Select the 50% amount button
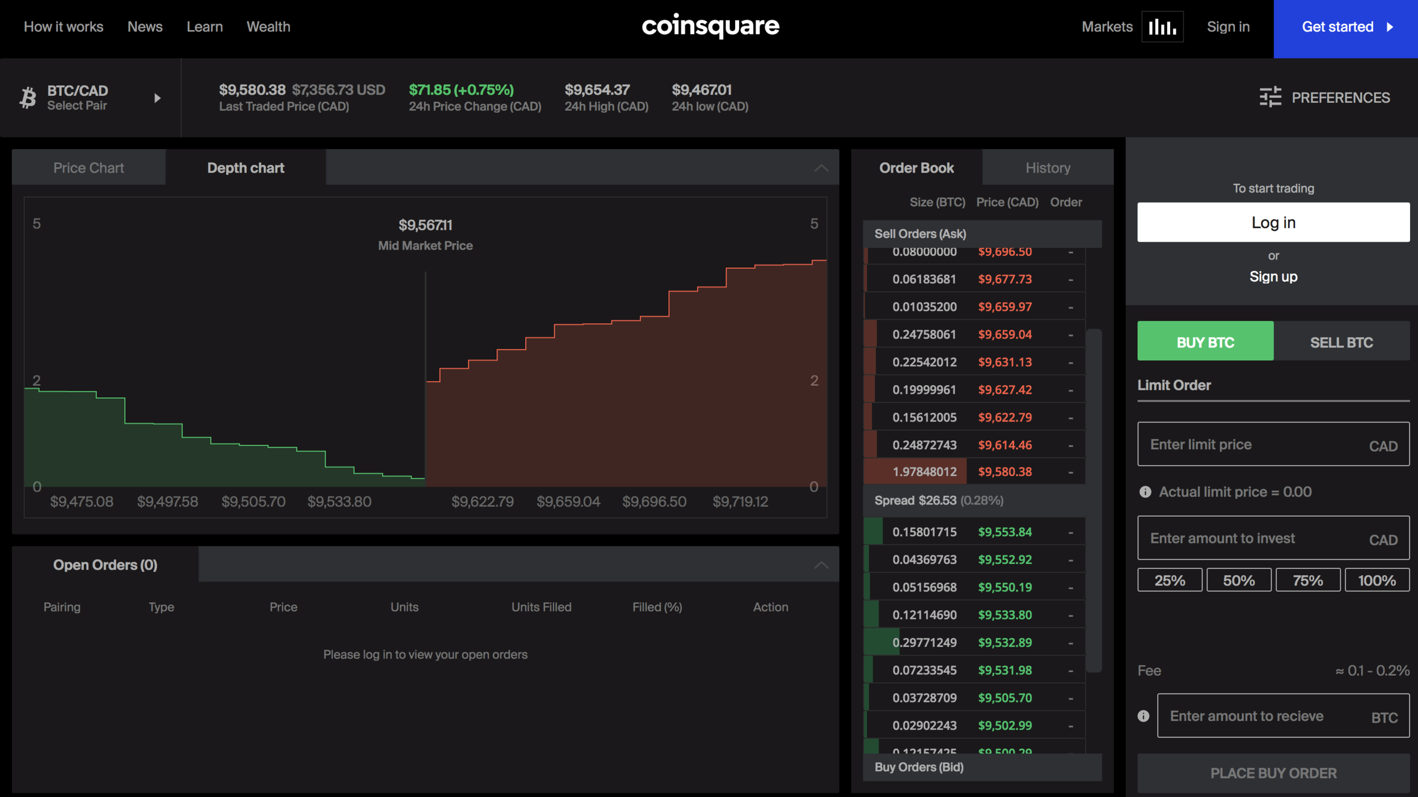Image resolution: width=1418 pixels, height=797 pixels. (1239, 580)
